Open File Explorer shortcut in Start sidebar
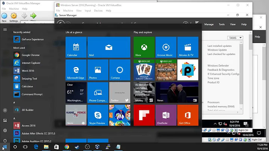This screenshot has height=151, width=269. (5, 120)
